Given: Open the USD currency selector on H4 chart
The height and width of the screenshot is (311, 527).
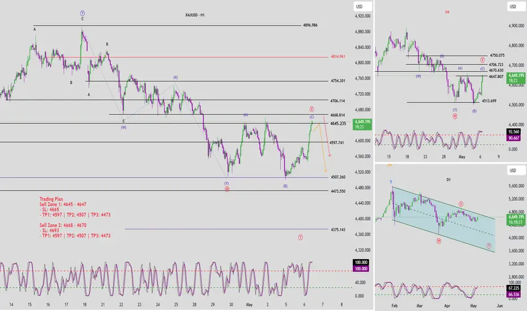Looking at the screenshot, I should 516,6.
